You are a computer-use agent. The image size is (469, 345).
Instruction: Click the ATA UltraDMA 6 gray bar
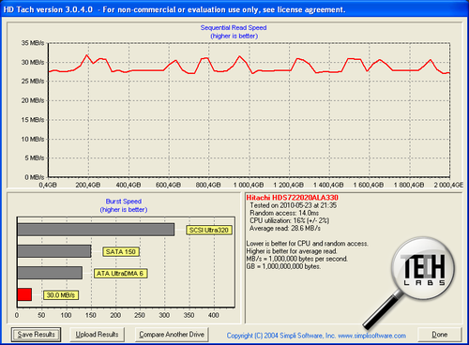[x=50, y=273]
